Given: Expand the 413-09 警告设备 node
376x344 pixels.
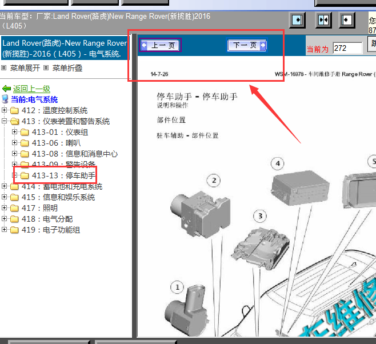Looking at the screenshot, I should 15,164.
